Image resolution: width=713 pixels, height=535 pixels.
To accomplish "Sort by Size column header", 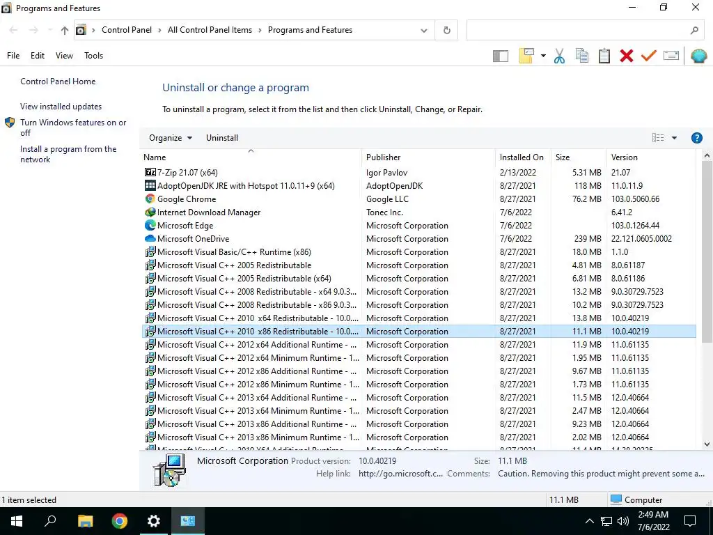I will 578,157.
